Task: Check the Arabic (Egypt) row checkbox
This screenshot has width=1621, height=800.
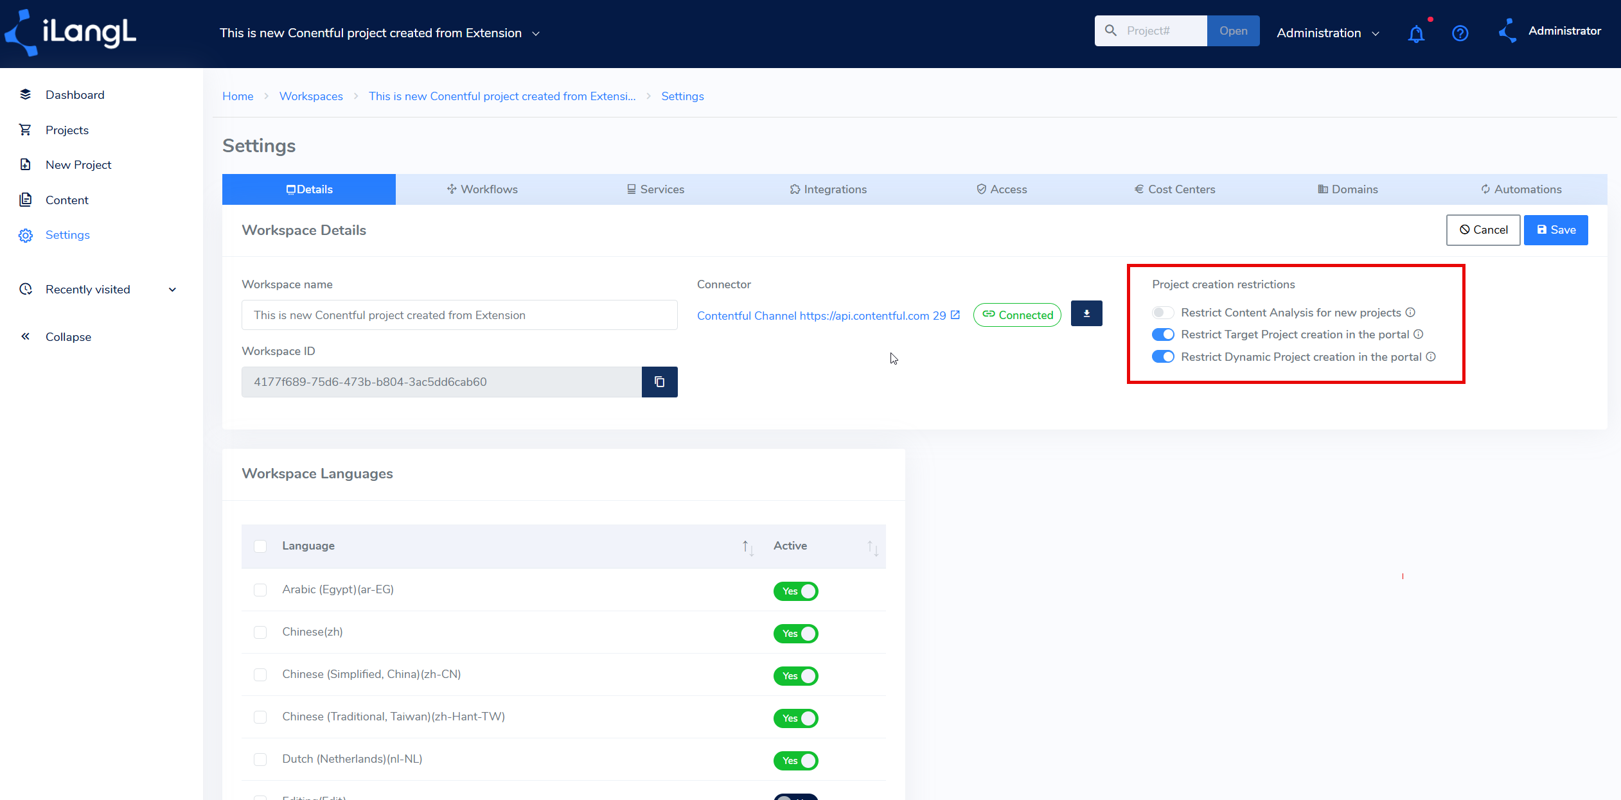Action: (260, 590)
